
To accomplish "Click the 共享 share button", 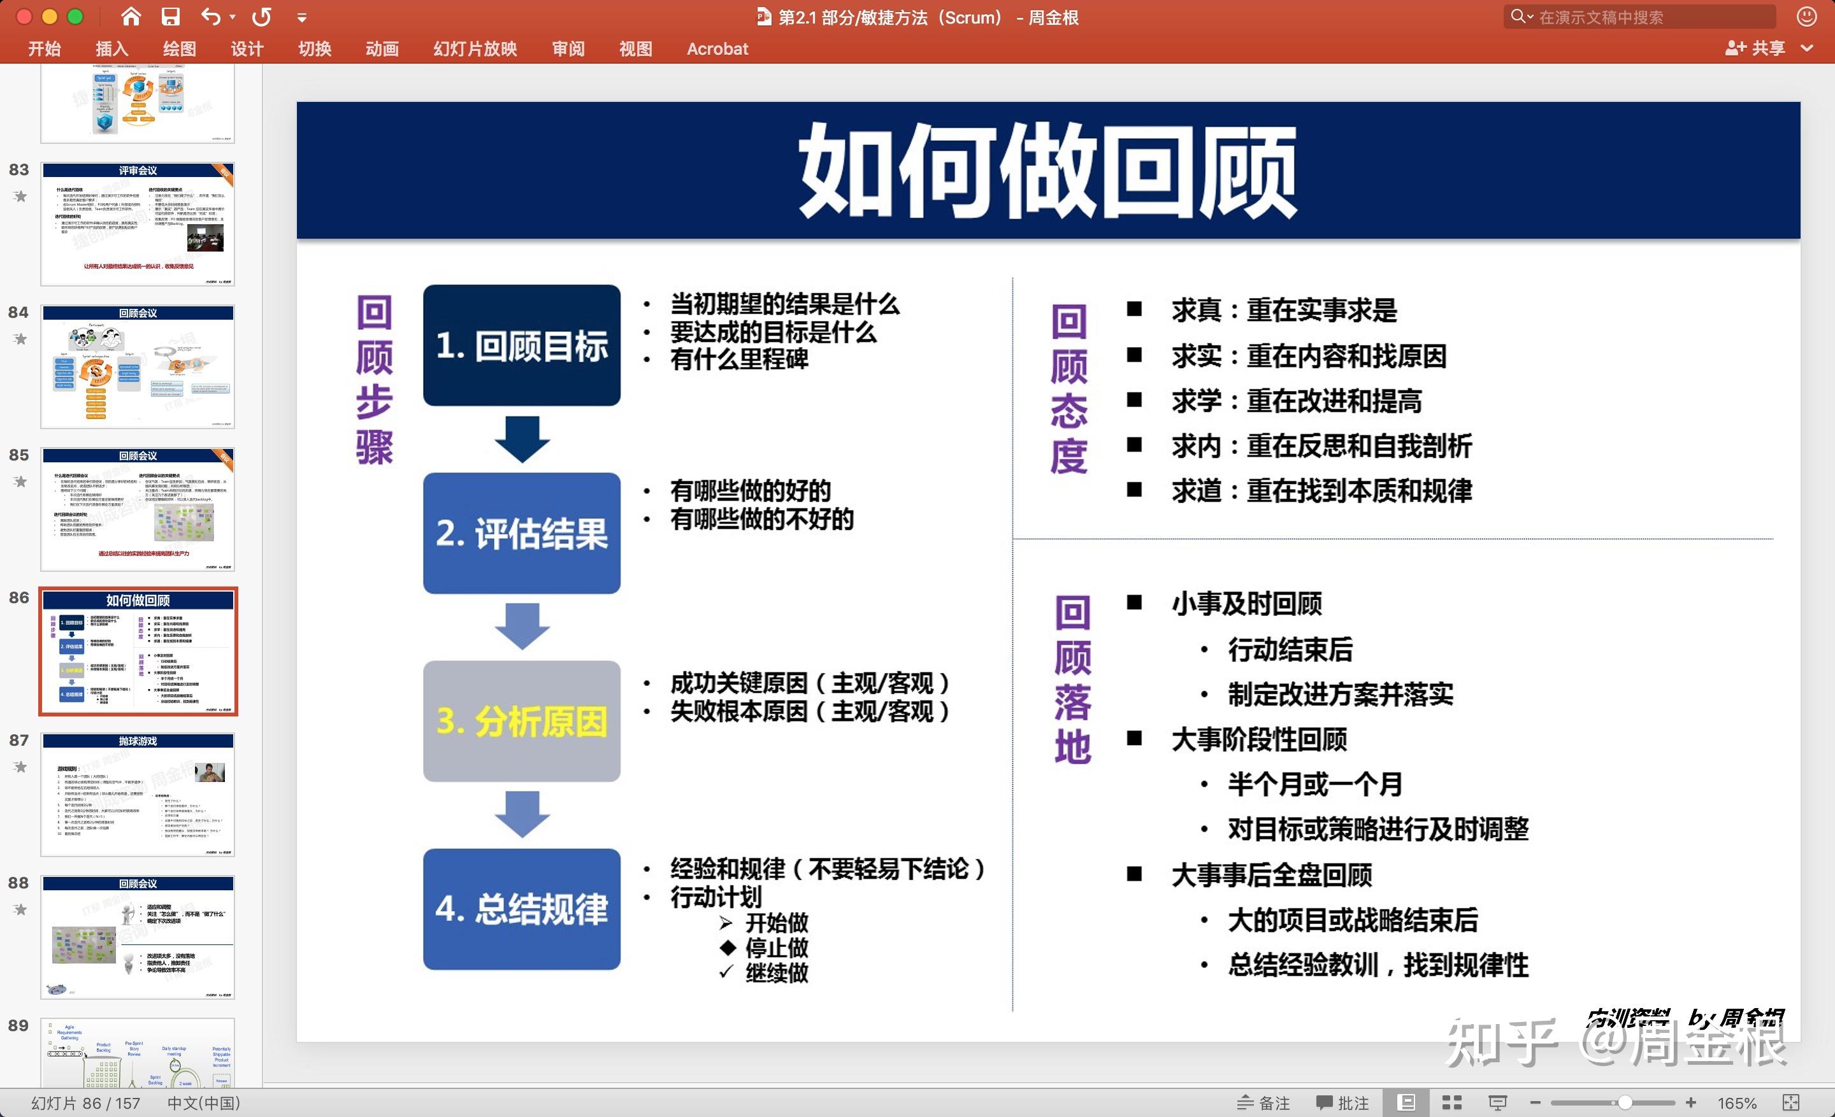I will (1755, 48).
